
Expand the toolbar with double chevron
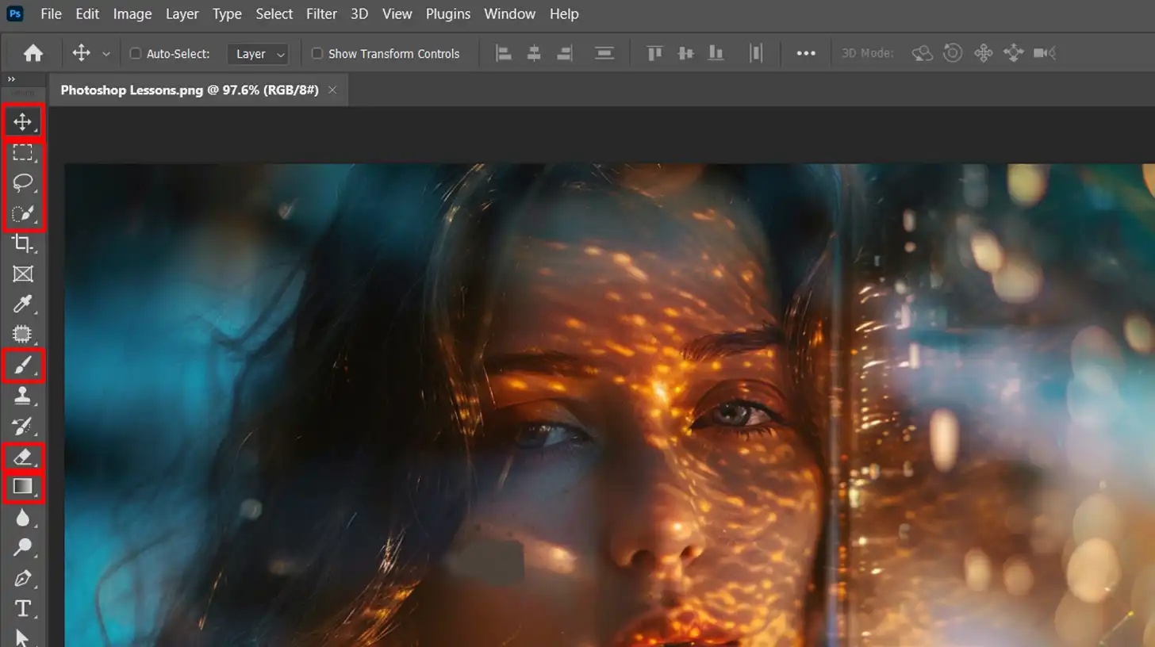[x=11, y=79]
